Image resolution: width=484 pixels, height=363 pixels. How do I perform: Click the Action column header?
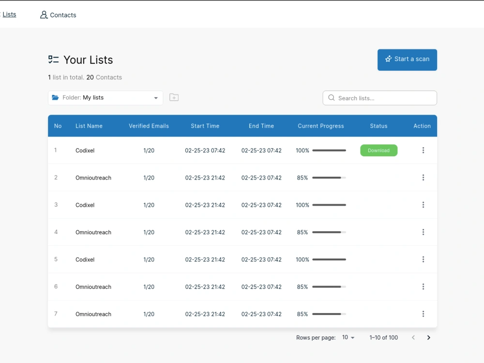pos(422,126)
